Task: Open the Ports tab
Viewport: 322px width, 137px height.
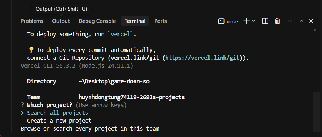Action: [x=161, y=21]
